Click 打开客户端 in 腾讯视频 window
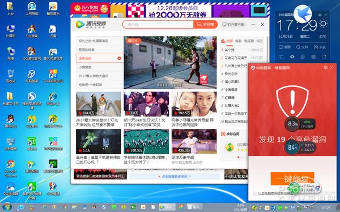The image size is (340, 212). (233, 24)
